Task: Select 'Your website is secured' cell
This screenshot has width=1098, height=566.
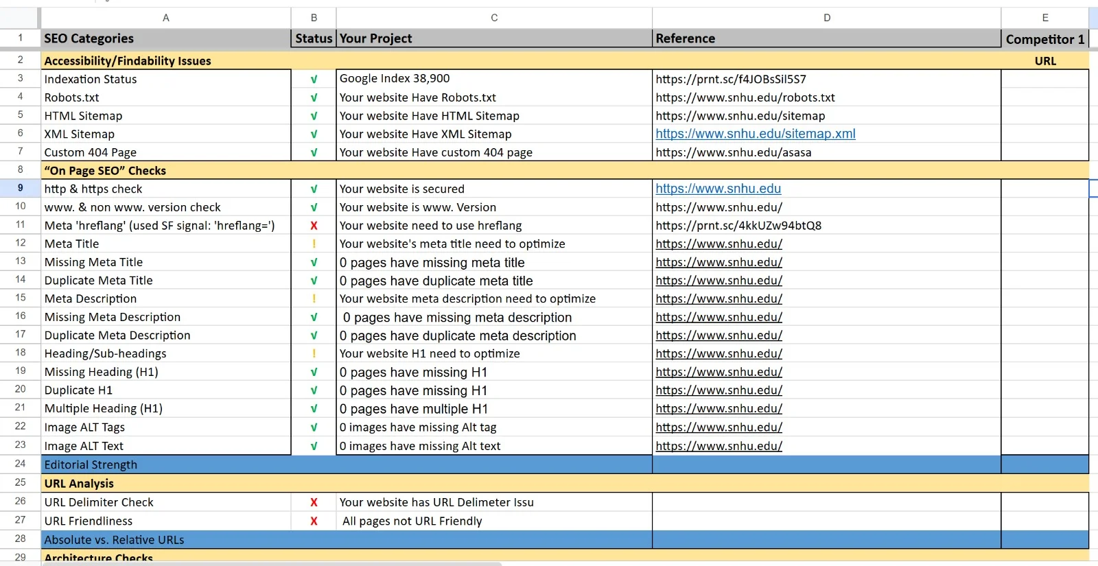Action: click(494, 189)
